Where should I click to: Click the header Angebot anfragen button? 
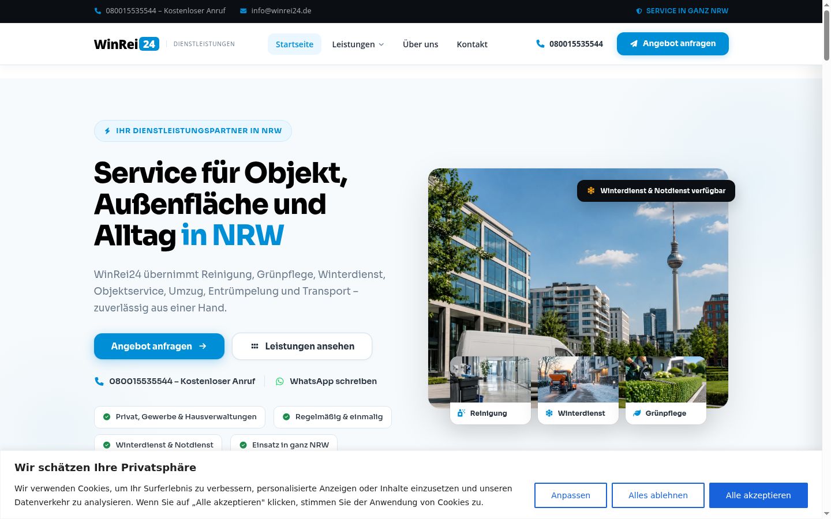[673, 44]
